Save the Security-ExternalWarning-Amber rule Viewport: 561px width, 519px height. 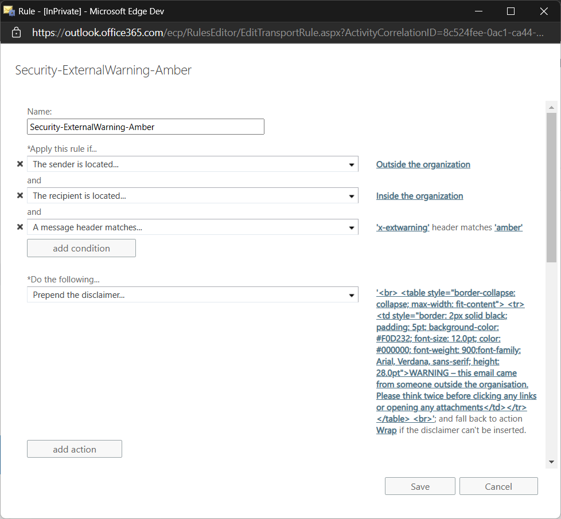coord(420,486)
